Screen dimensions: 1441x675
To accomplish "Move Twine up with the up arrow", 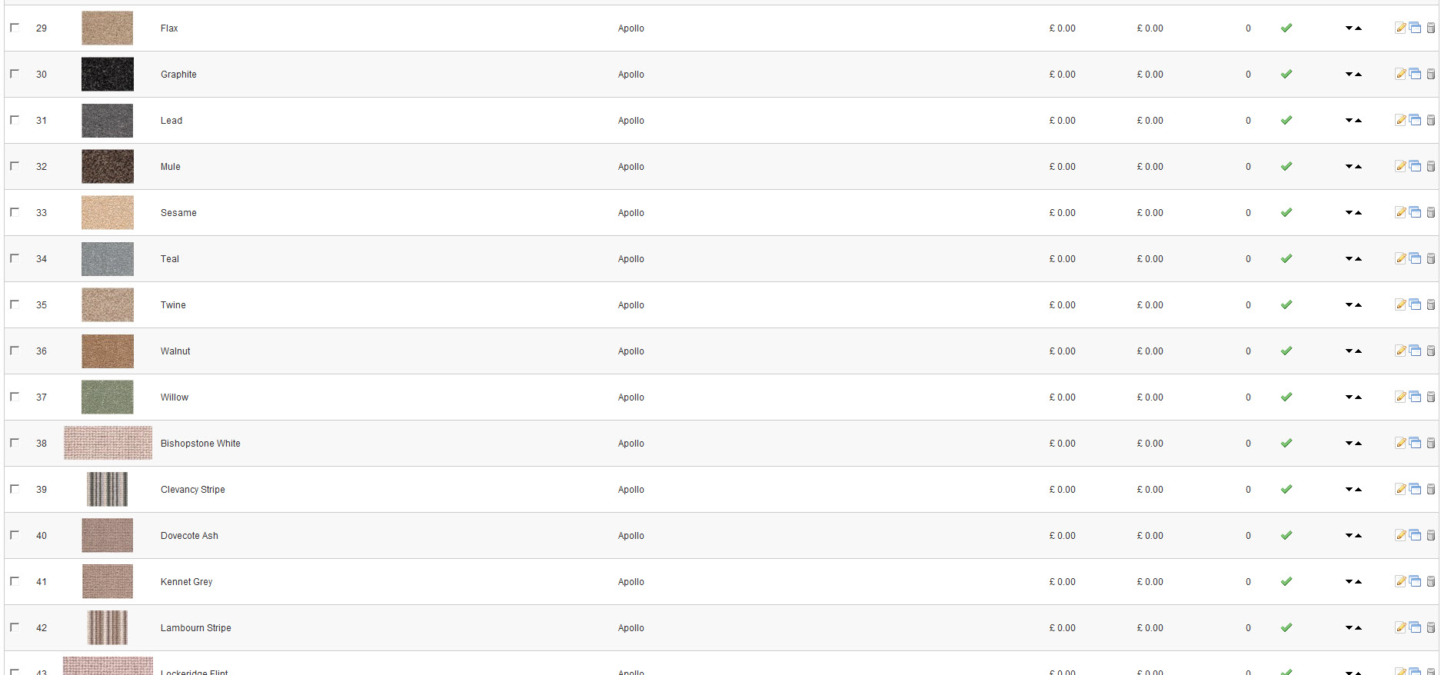I will [x=1358, y=305].
